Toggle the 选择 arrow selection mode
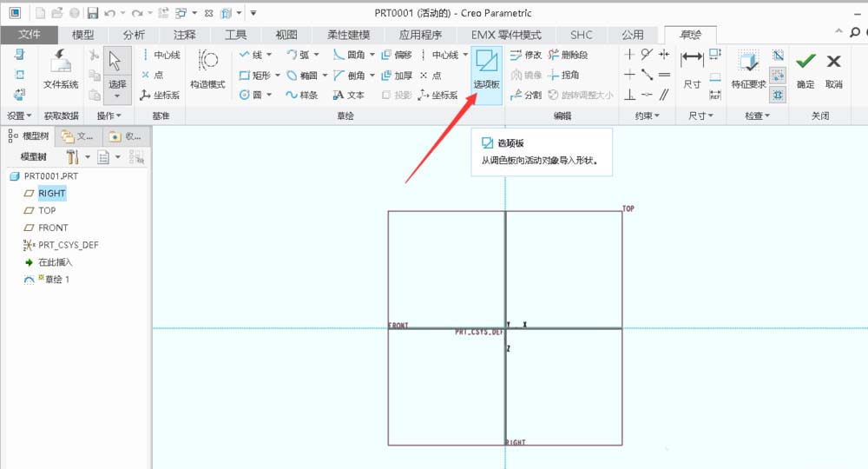This screenshot has width=868, height=469. [x=117, y=61]
